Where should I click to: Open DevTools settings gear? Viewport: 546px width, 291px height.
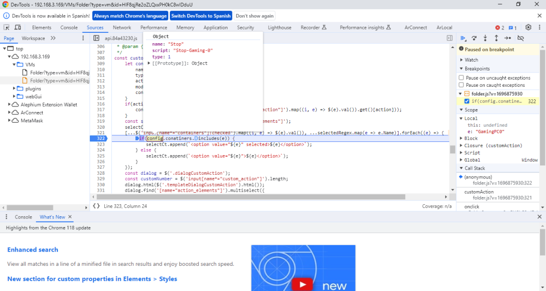[528, 27]
